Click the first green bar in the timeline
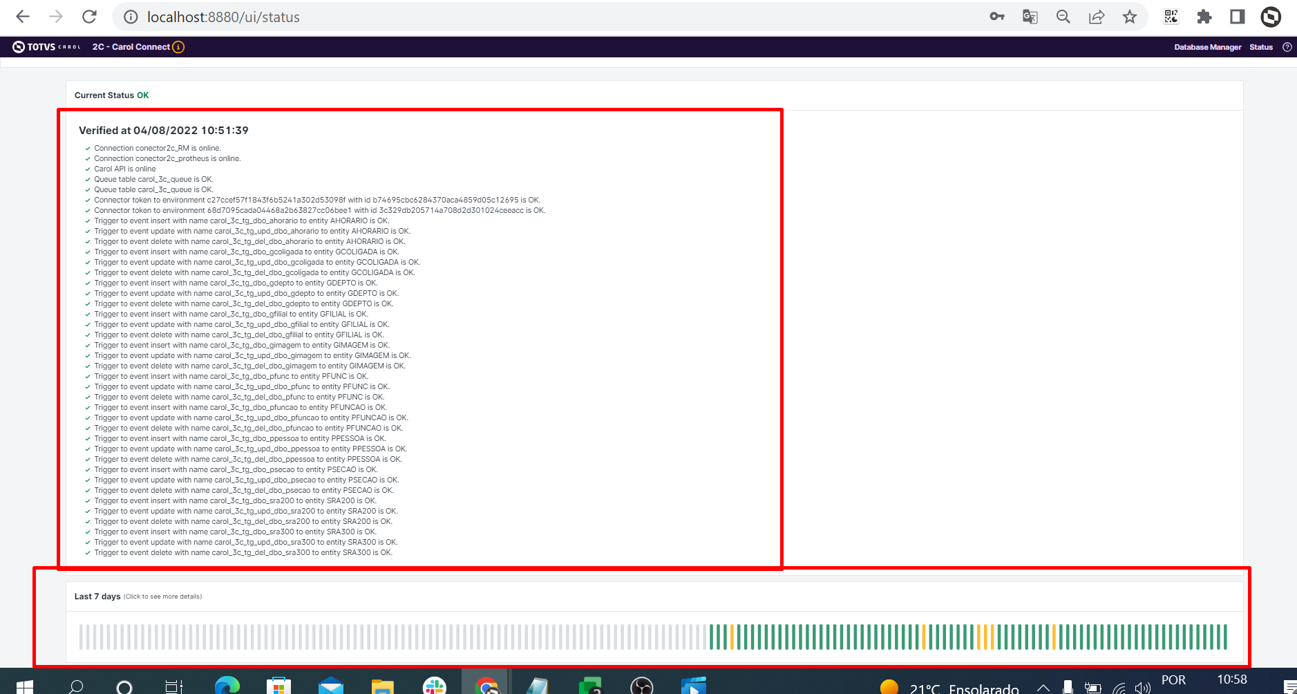This screenshot has width=1297, height=694. click(712, 637)
